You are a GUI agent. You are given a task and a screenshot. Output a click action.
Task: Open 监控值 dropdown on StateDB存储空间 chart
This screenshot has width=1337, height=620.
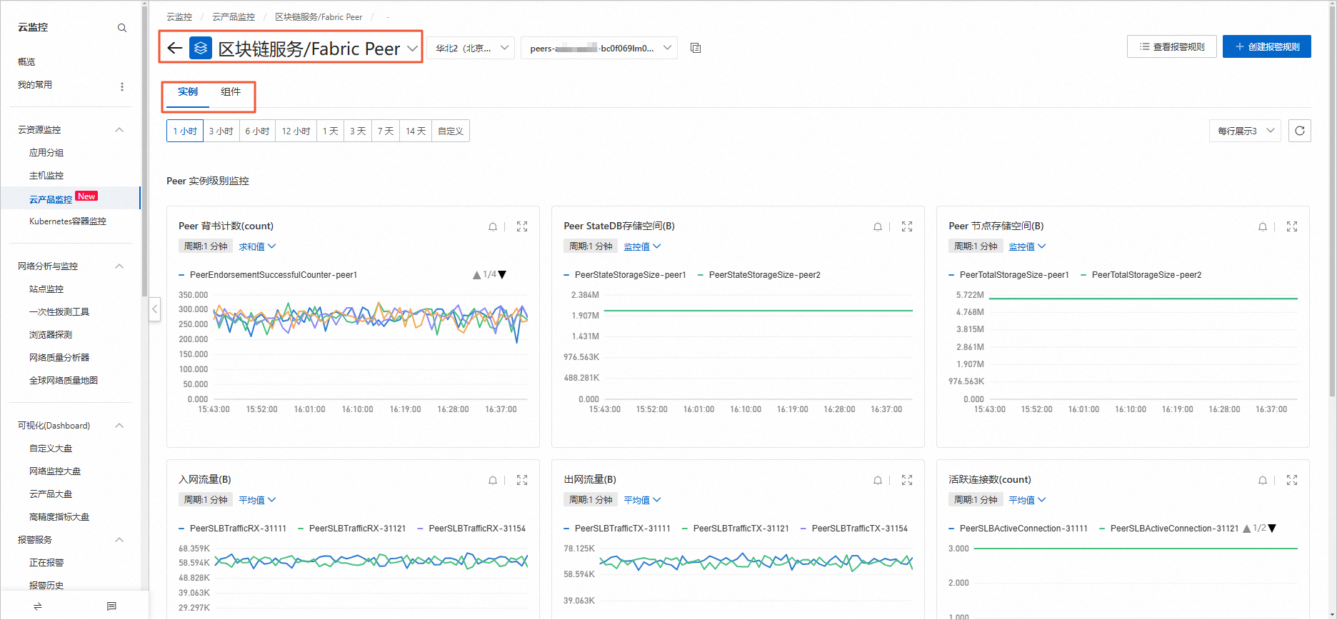click(642, 246)
